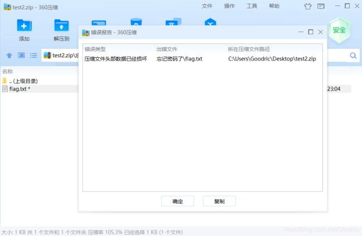362x236 pixels.
Task: Click the C:\Users\Goodric\Desktop\test2.zip path cell
Action: pos(272,59)
